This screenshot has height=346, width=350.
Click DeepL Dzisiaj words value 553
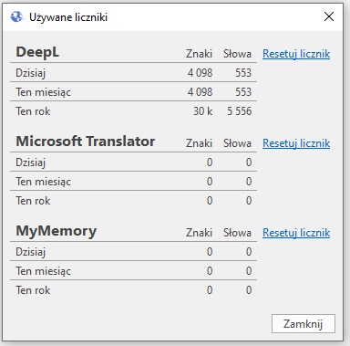coord(243,73)
